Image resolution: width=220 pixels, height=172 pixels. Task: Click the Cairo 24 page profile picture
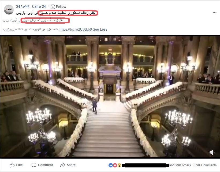click(x=9, y=10)
